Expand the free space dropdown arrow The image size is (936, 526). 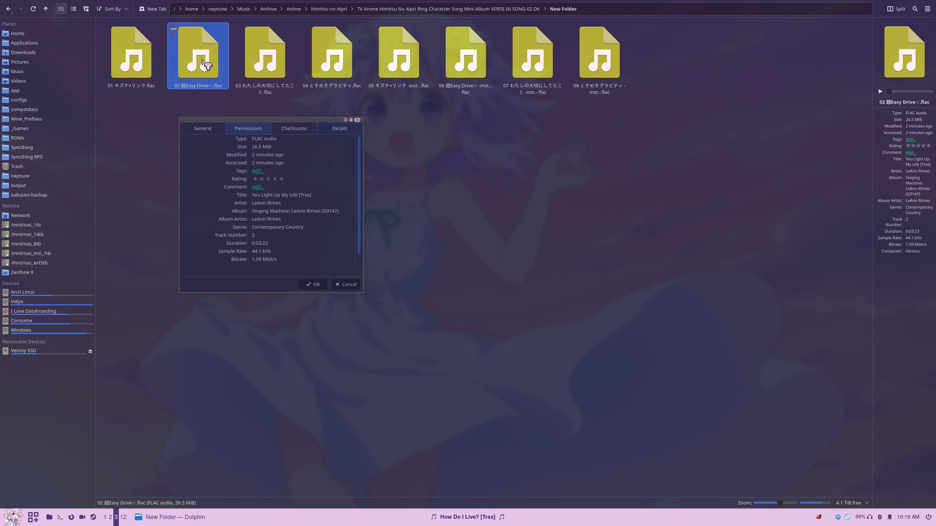tap(867, 503)
